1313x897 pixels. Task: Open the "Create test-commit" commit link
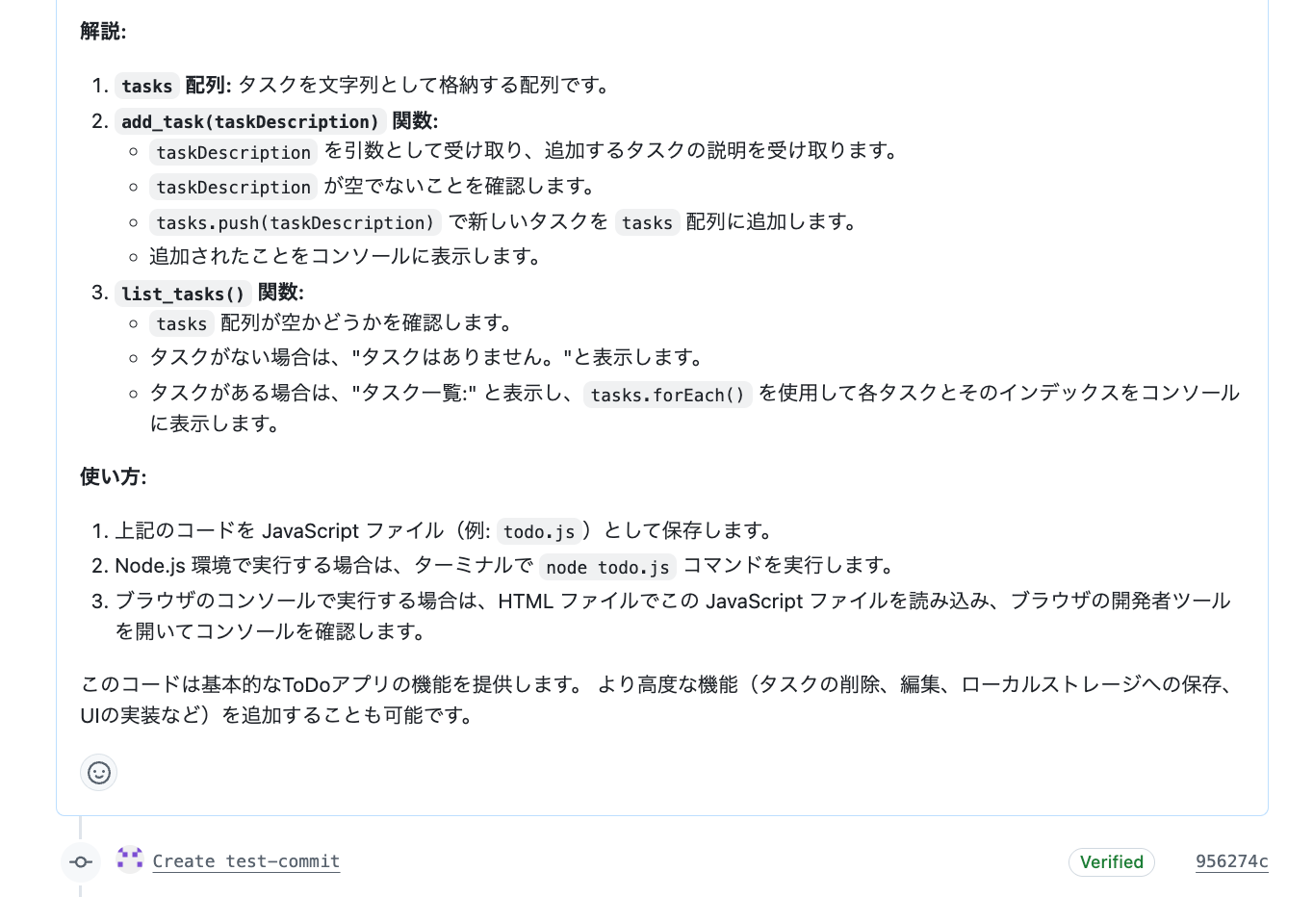pos(245,861)
